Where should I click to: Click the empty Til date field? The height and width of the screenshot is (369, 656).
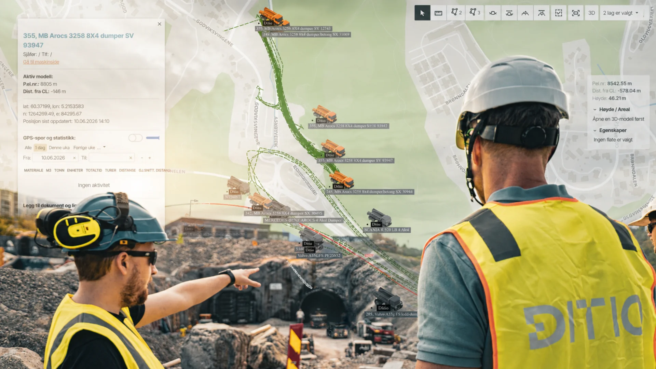[x=111, y=158]
